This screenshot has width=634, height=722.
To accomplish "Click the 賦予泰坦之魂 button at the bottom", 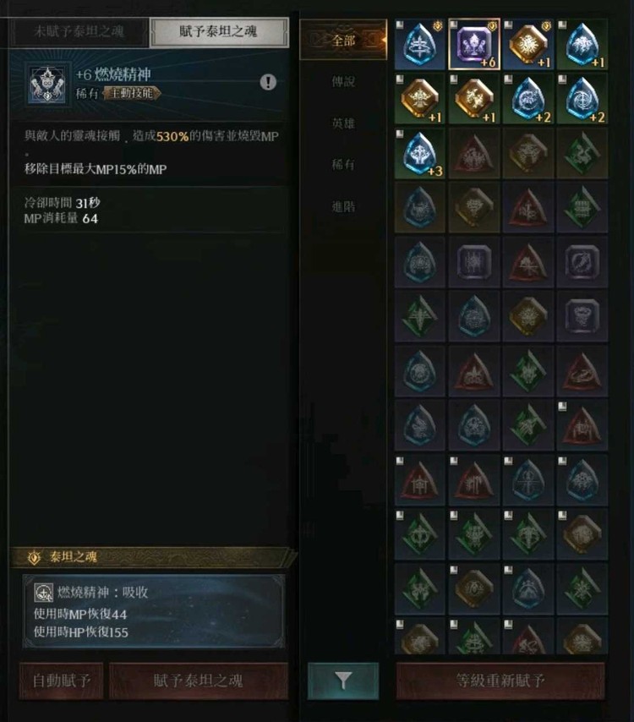I will click(x=199, y=681).
